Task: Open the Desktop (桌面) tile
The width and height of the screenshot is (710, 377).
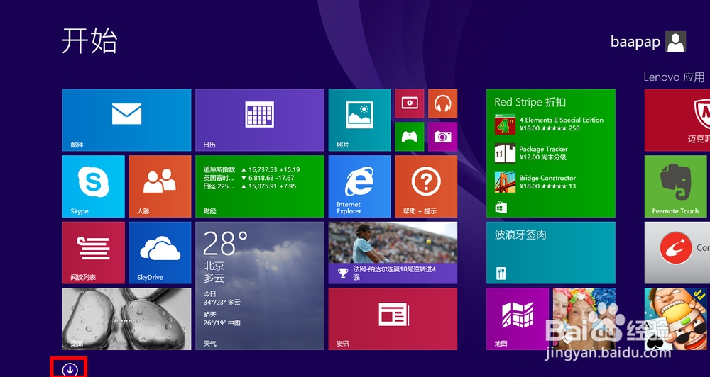Action: coord(127,319)
